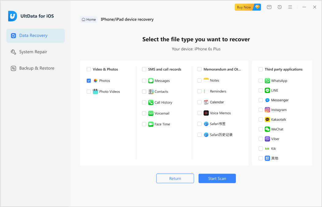
Task: Click the Kik icon
Action: tap(267, 148)
